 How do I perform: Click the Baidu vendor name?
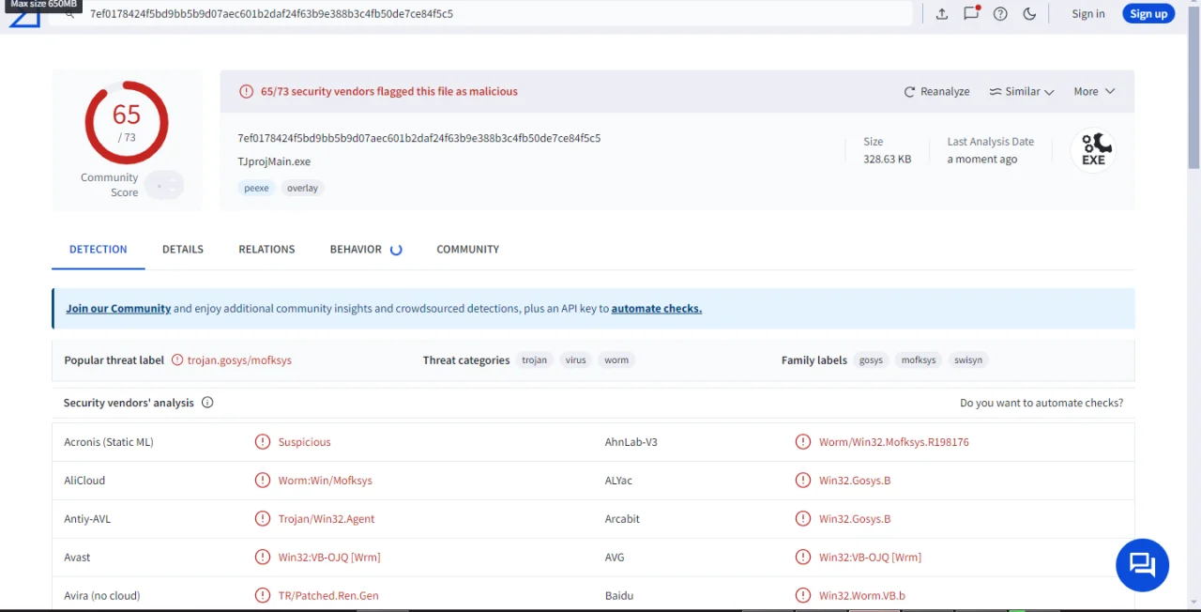pos(619,596)
